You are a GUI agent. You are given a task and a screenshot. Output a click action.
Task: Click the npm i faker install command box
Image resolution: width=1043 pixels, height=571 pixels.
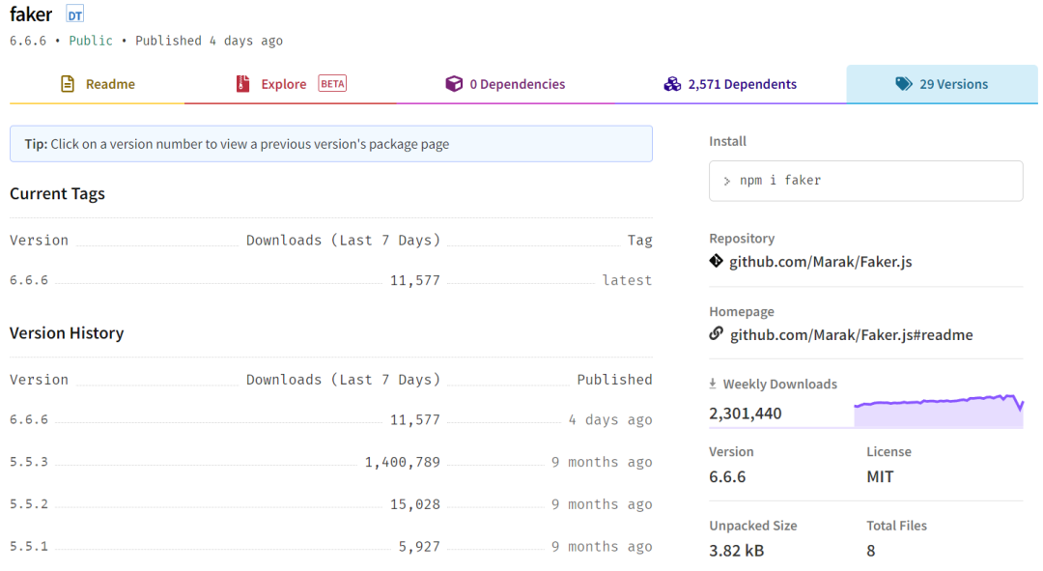[x=865, y=181]
